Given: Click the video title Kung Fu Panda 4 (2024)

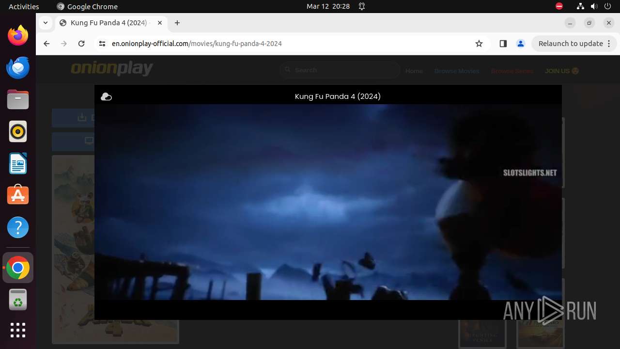Looking at the screenshot, I should (x=338, y=96).
